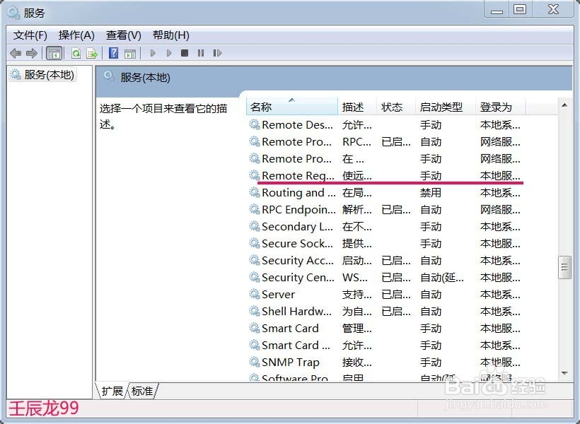This screenshot has width=580, height=424.
Task: Click the Export List icon
Action: coord(92,52)
